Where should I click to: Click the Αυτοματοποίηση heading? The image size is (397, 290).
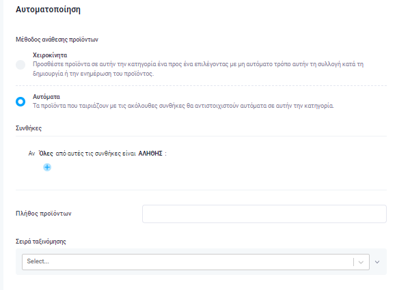point(48,10)
